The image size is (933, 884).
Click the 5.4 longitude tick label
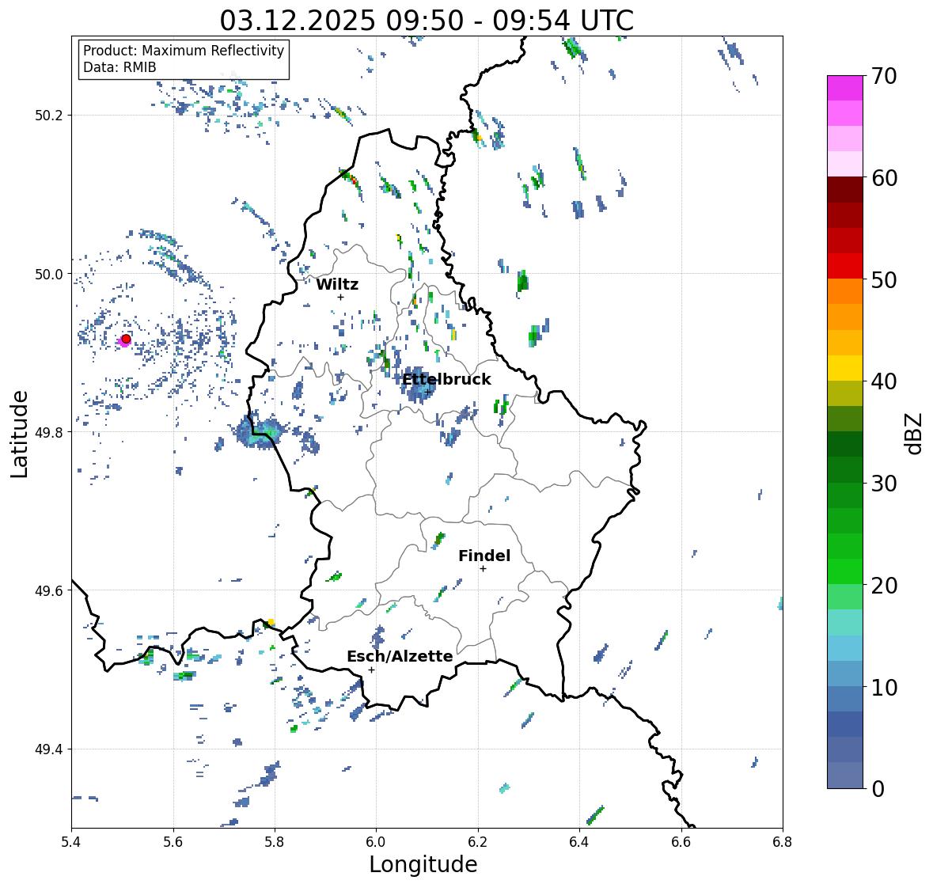coord(71,842)
